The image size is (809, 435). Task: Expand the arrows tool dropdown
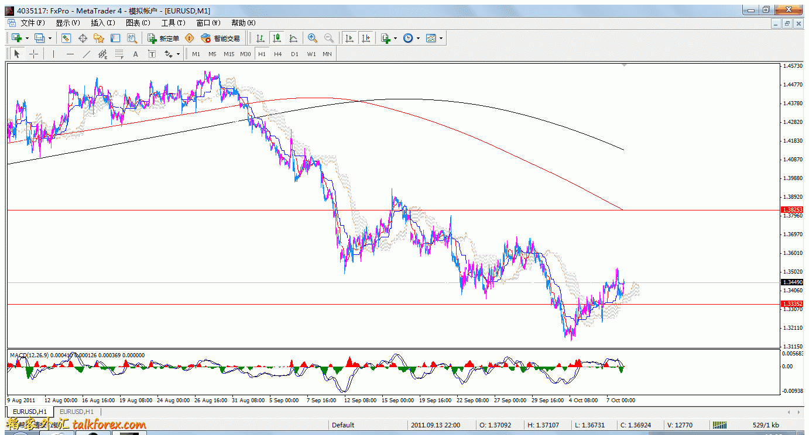pos(178,54)
